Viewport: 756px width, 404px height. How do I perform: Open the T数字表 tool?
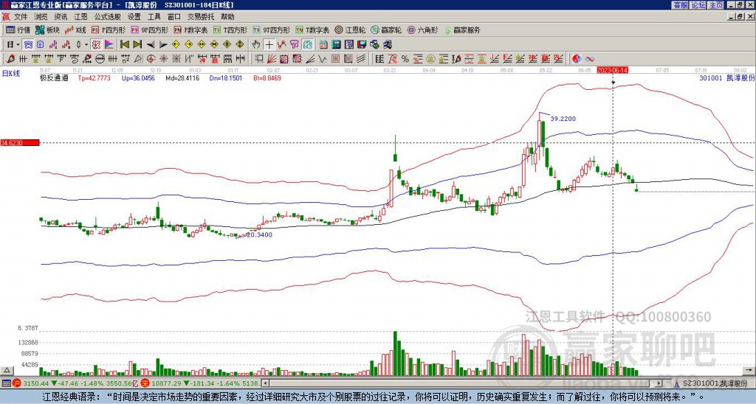click(x=312, y=29)
